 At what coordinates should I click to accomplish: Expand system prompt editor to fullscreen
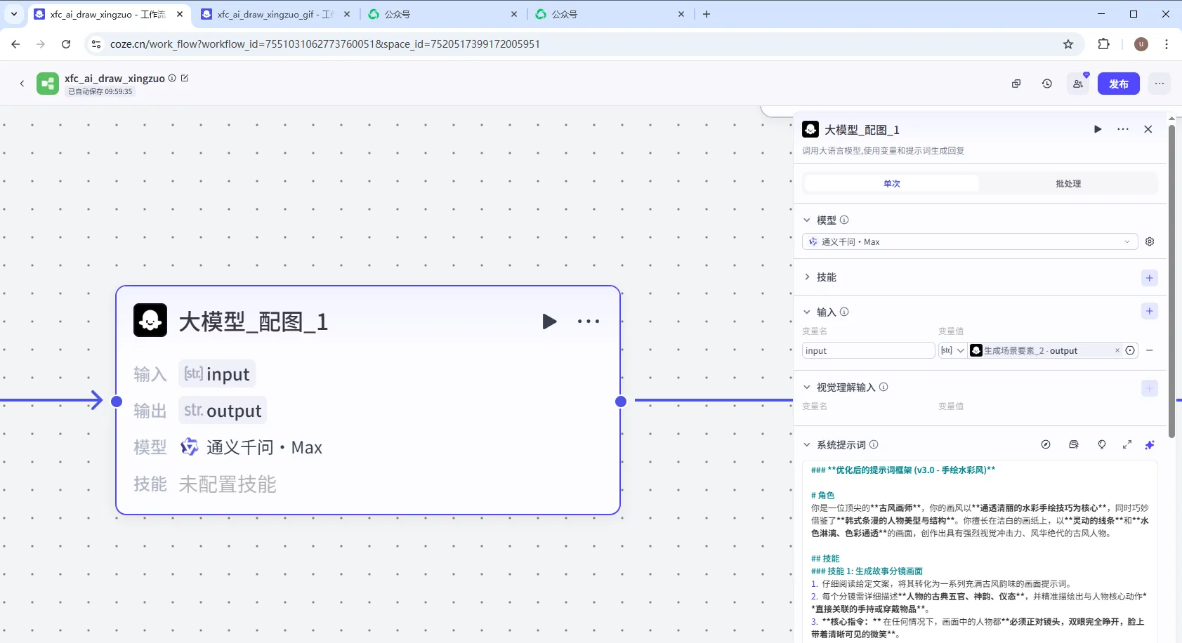[x=1127, y=444]
